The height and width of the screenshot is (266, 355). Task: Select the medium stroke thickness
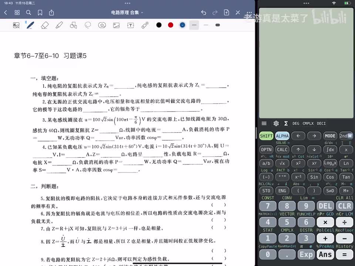tap(194, 25)
